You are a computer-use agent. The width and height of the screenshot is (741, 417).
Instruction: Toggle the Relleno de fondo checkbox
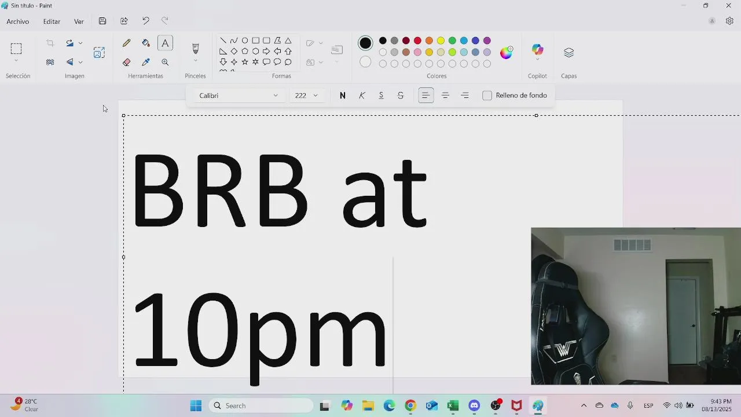pos(487,96)
